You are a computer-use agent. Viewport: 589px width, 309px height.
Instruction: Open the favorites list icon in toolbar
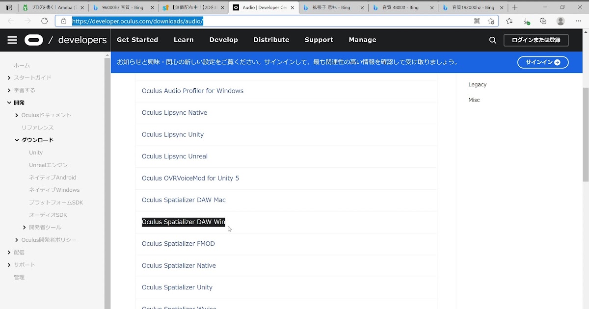click(509, 21)
